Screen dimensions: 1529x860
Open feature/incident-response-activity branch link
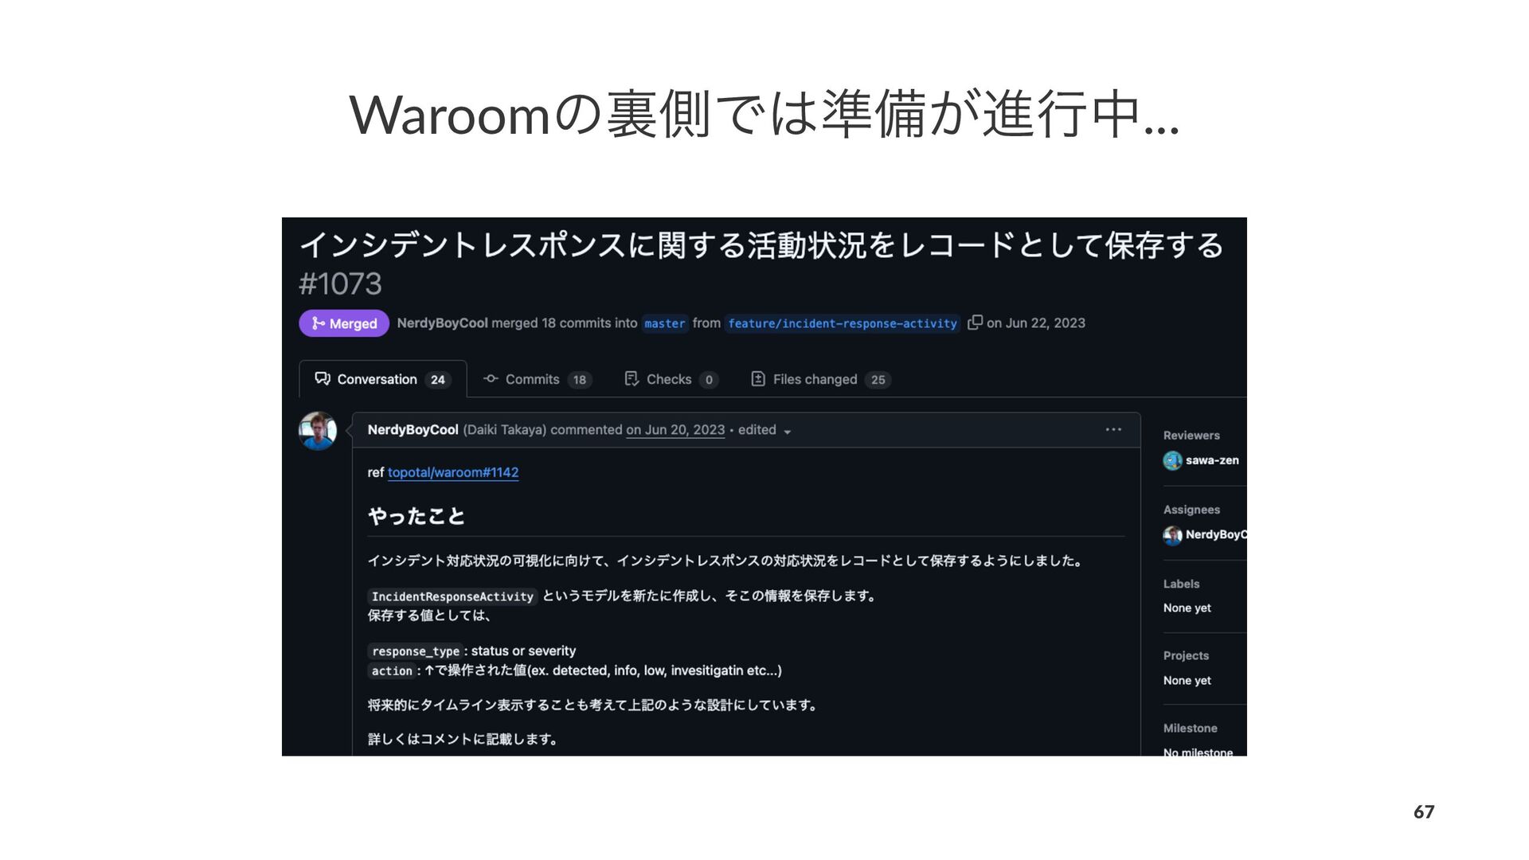point(843,323)
